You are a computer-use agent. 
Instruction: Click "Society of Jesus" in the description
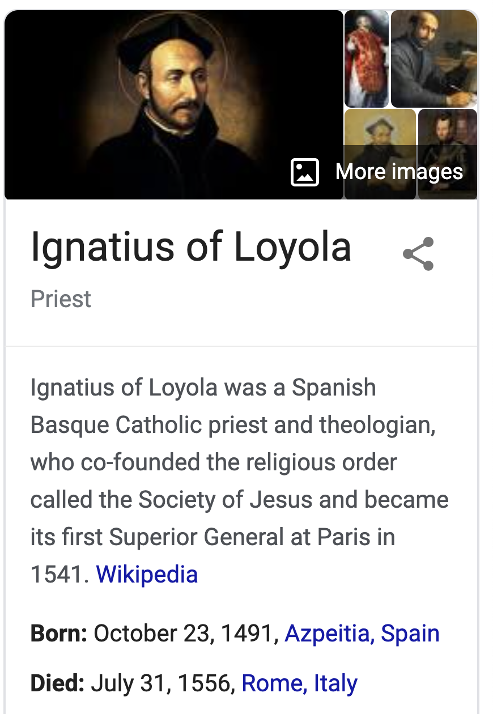pos(226,499)
